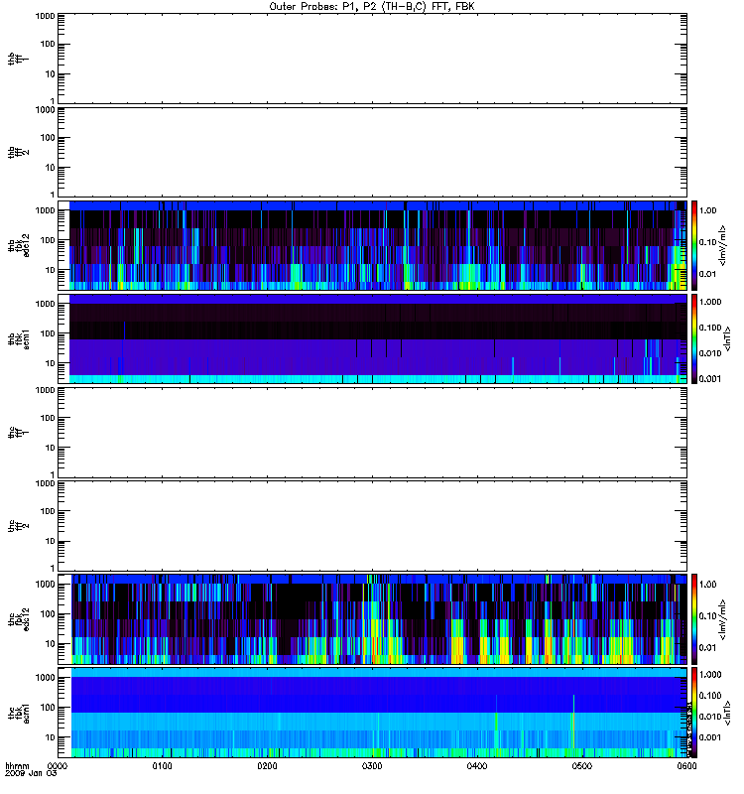
Task: Click the 0500 time axis label
Action: pos(582,766)
